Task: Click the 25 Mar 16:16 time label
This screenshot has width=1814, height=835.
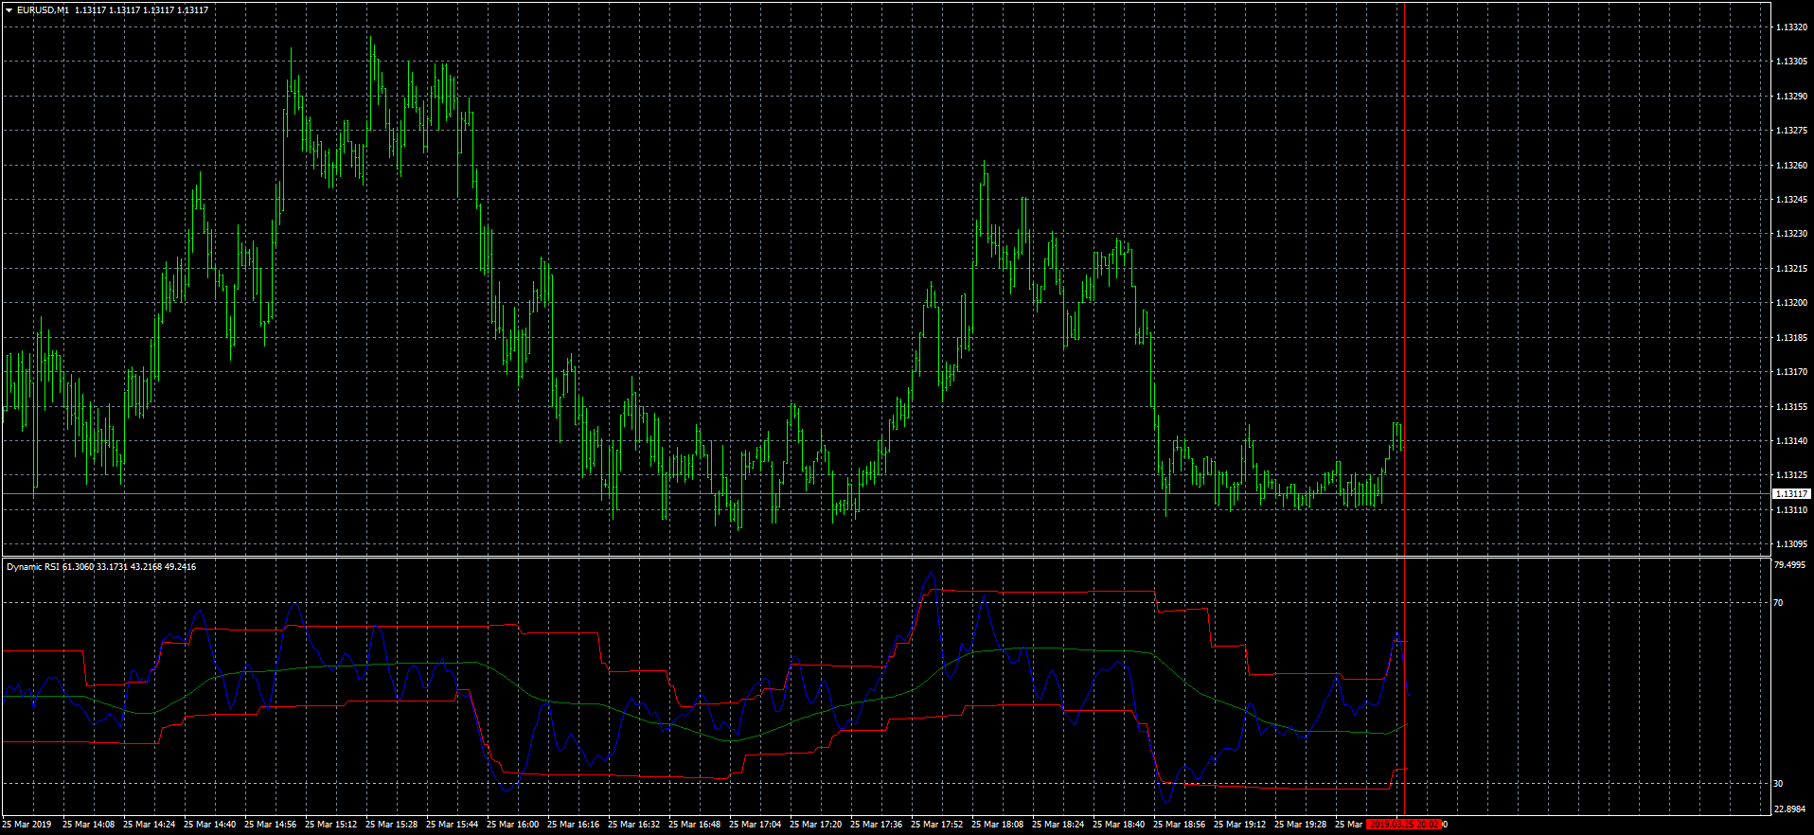Action: coord(574,825)
